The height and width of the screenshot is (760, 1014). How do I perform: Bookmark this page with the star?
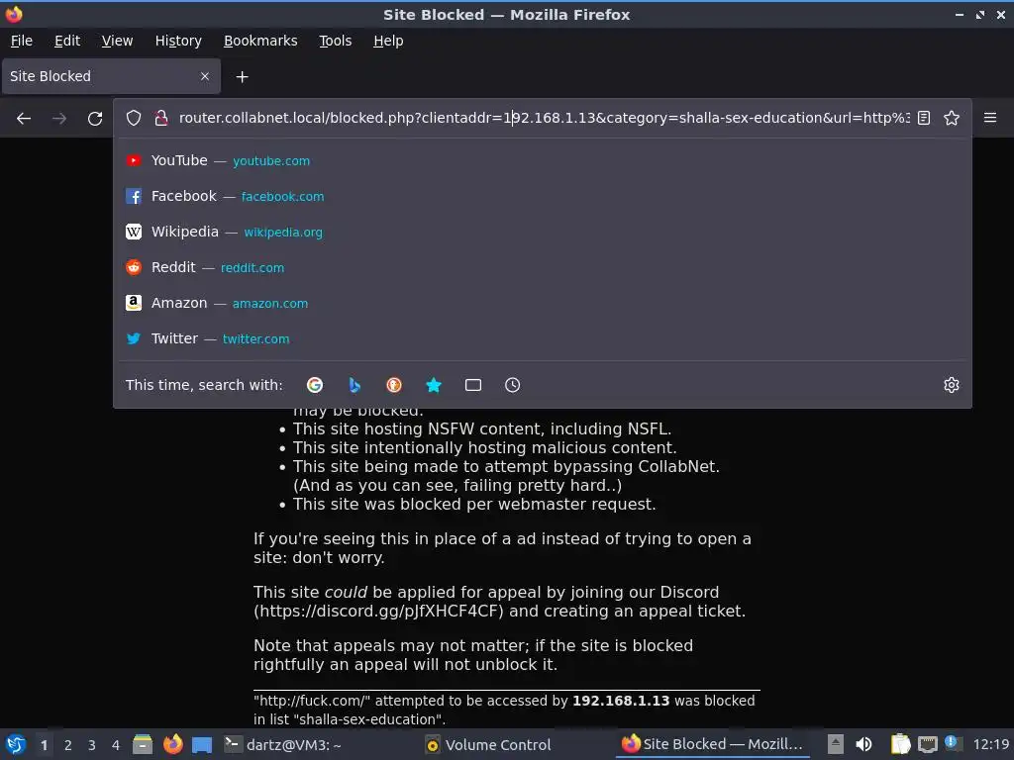coord(952,118)
